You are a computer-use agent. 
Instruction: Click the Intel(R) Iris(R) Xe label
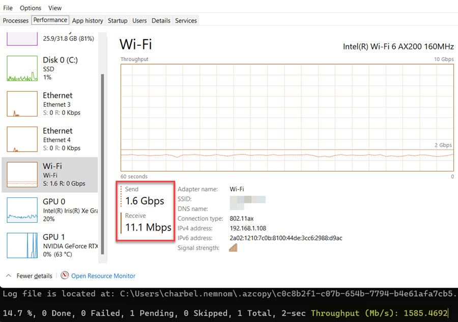pyautogui.click(x=70, y=211)
